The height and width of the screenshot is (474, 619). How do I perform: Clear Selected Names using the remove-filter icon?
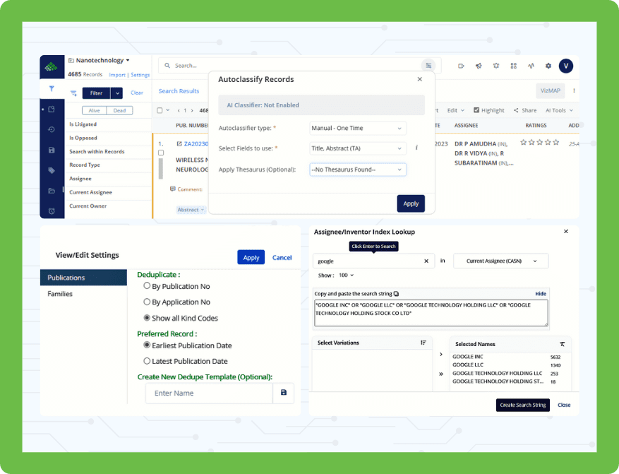pos(562,344)
